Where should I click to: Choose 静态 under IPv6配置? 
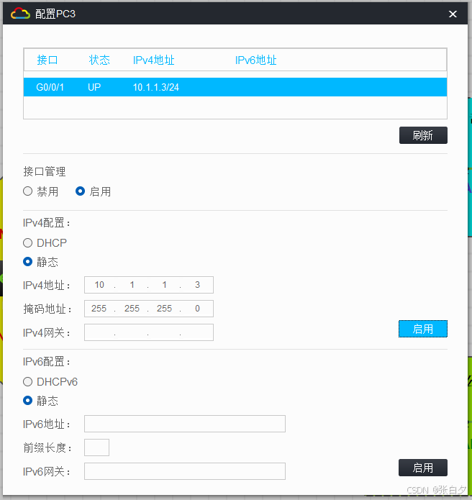click(28, 401)
